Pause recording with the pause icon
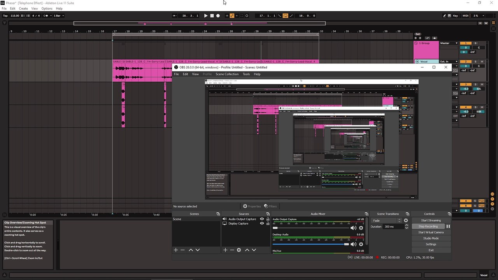 point(448,226)
